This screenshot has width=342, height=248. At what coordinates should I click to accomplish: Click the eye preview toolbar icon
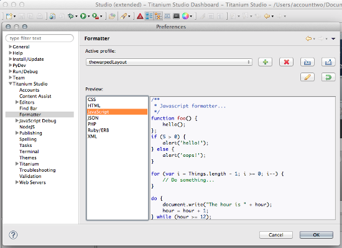point(167,16)
